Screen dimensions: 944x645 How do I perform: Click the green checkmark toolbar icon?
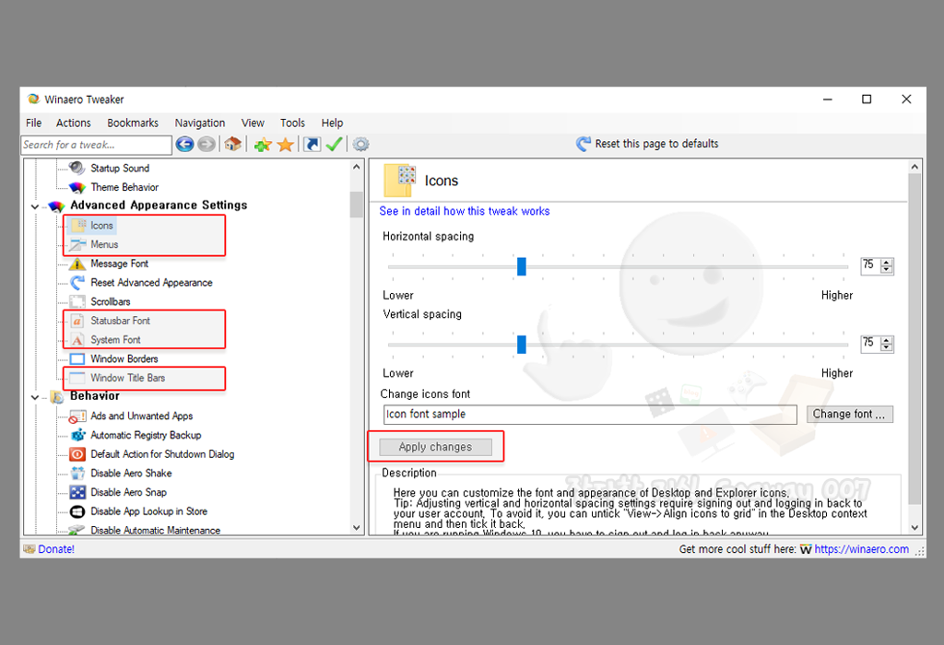coord(334,145)
